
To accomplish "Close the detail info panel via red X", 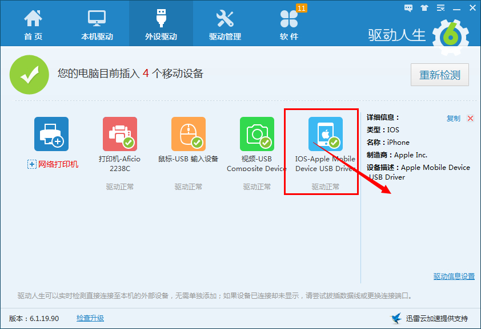I will (x=471, y=118).
